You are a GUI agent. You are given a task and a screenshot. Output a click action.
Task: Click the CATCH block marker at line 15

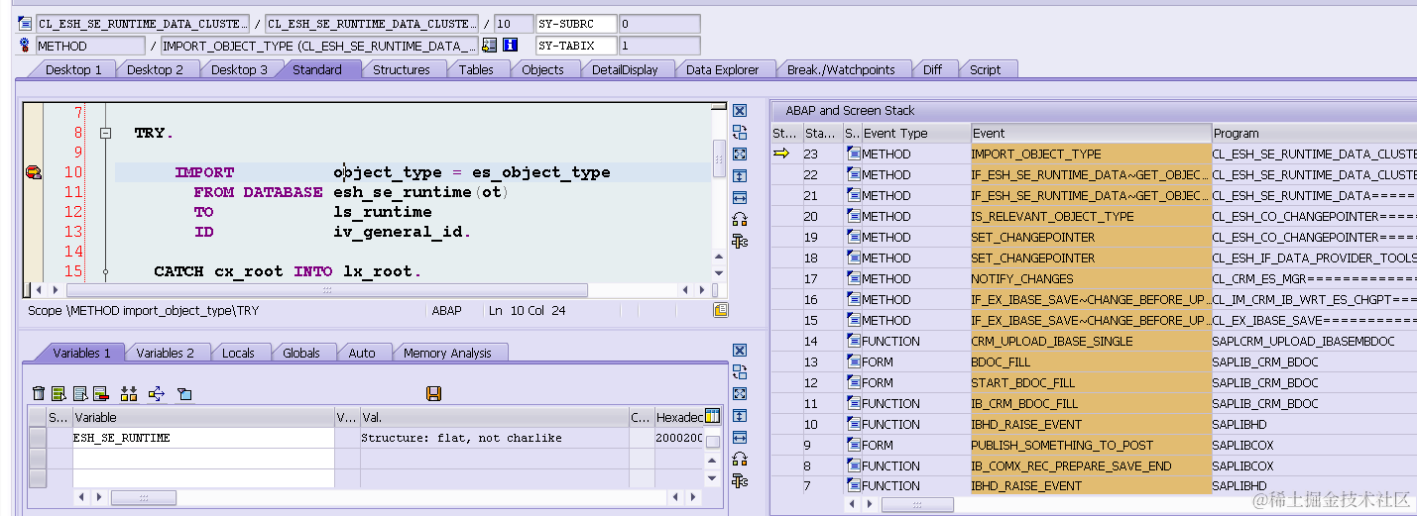[x=104, y=271]
